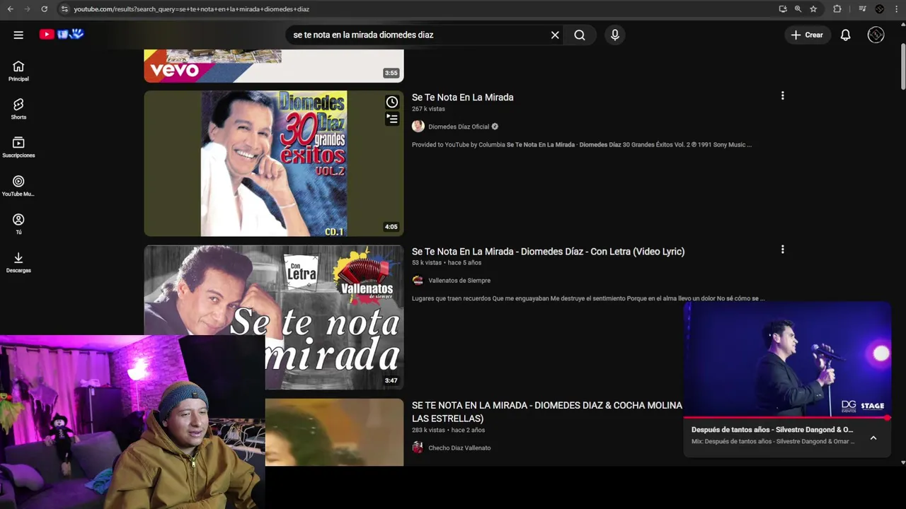Screen dimensions: 906x509
Task: Open the notifications bell
Action: tap(845, 35)
